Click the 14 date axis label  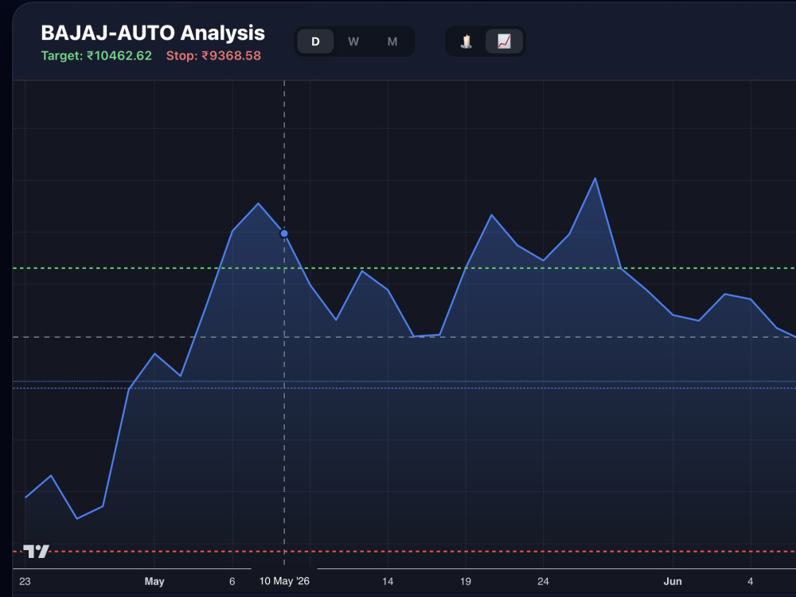(x=388, y=581)
